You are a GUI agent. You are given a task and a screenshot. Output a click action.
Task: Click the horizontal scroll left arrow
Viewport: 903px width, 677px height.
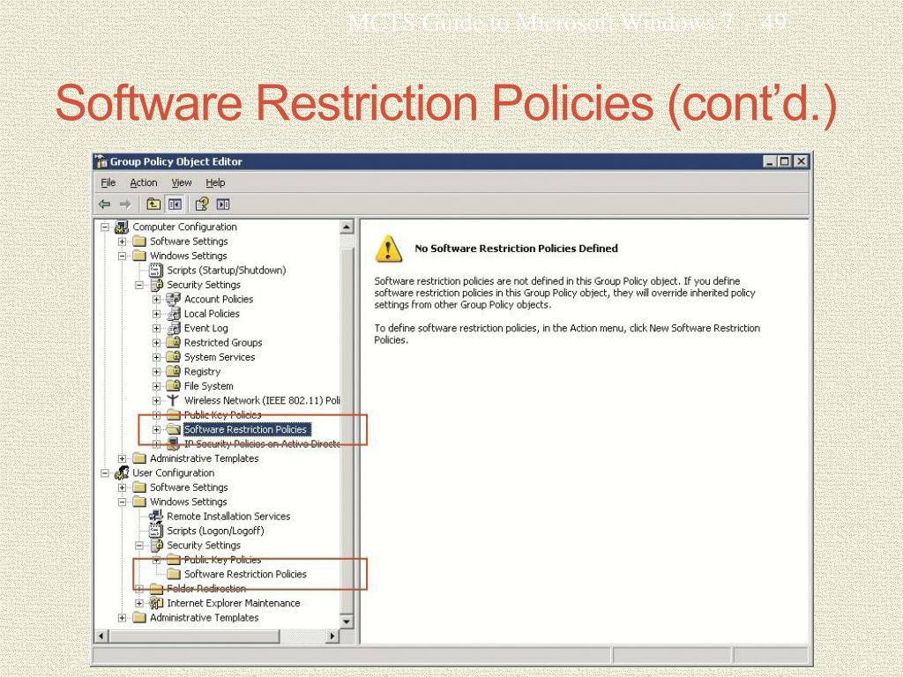click(101, 636)
